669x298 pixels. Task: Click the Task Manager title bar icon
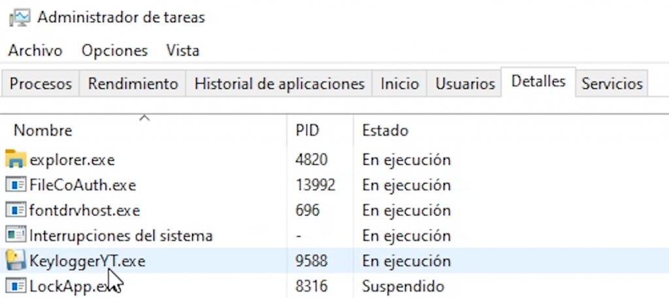click(x=19, y=18)
